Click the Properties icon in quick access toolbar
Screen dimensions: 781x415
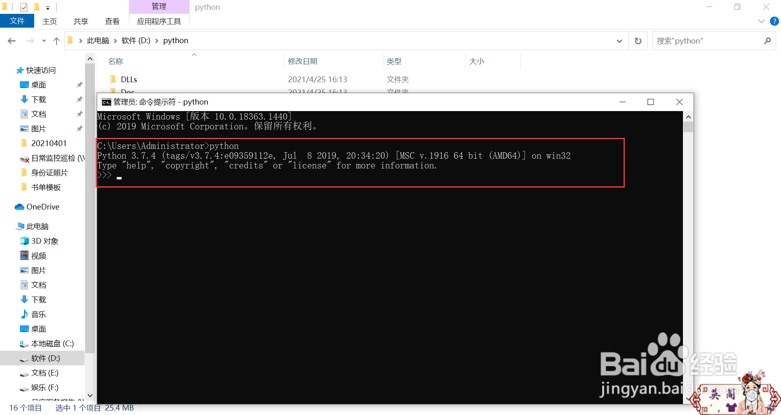click(23, 7)
